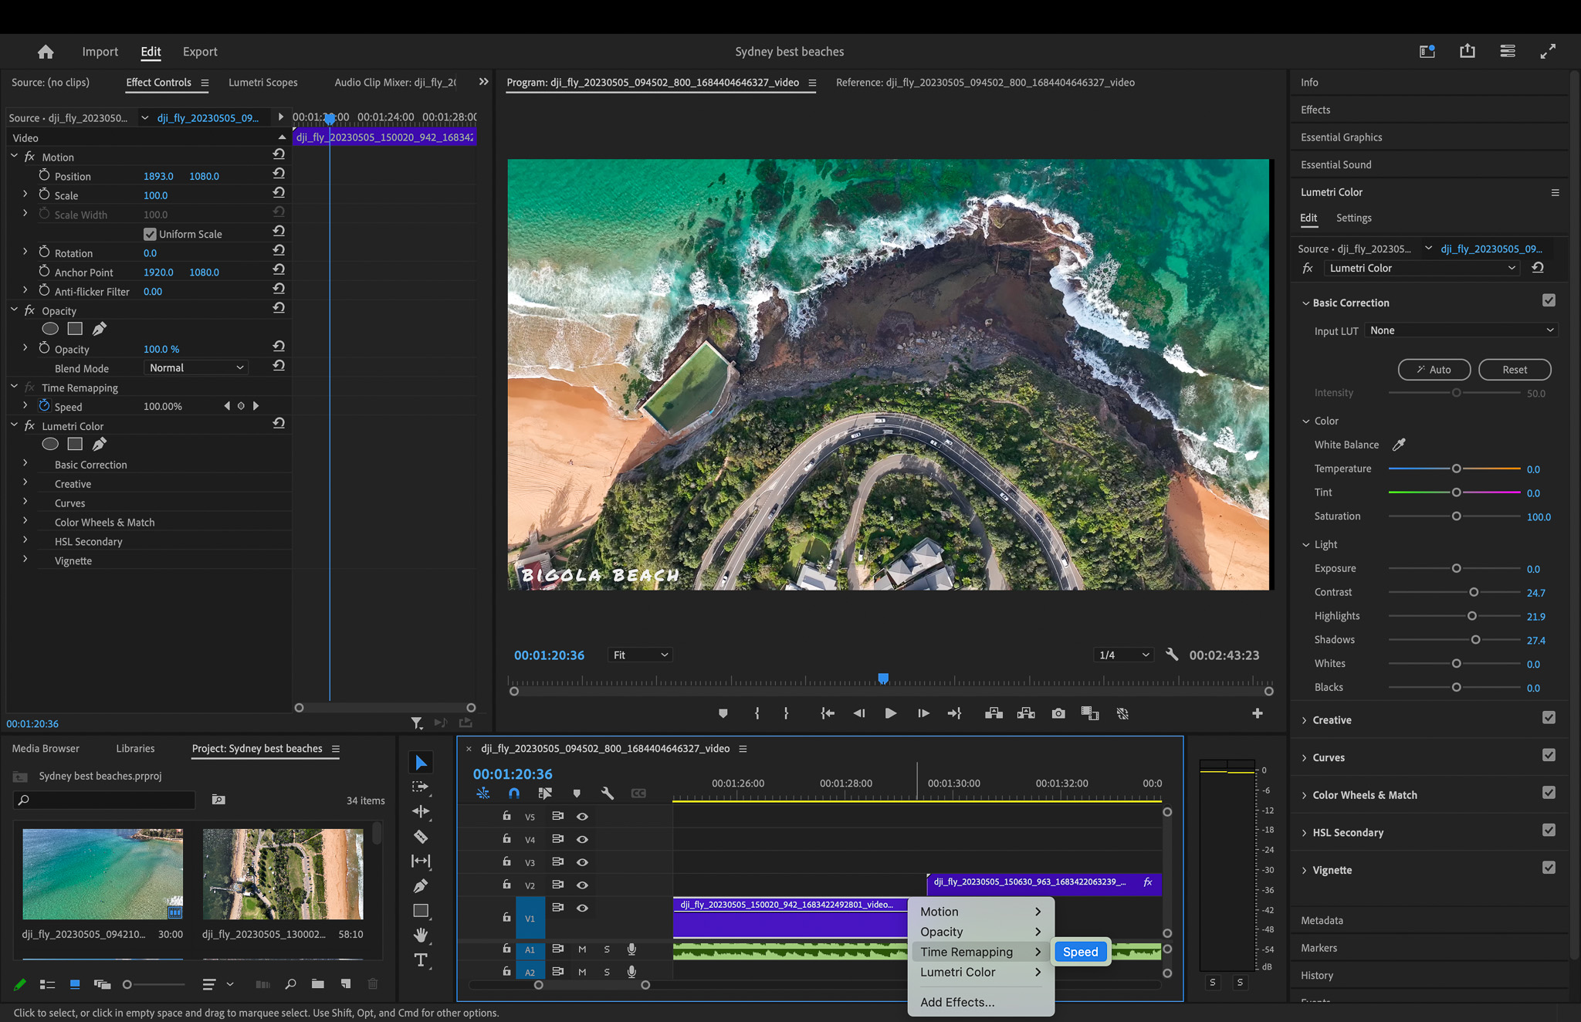Image resolution: width=1581 pixels, height=1022 pixels.
Task: Step forward one frame
Action: [923, 713]
